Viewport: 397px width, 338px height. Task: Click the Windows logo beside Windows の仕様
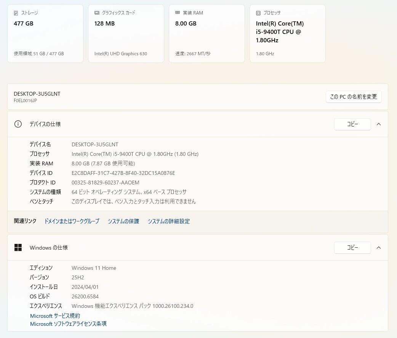[18, 248]
